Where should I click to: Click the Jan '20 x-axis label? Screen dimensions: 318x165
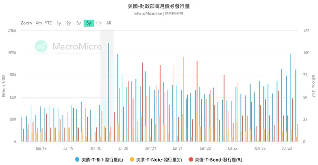point(96,148)
